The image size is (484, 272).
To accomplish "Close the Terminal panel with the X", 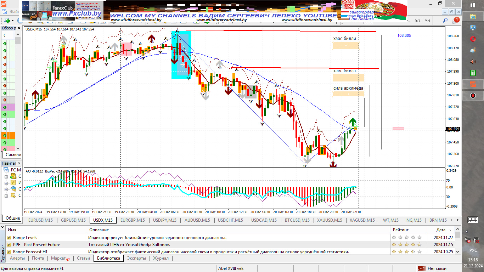I will coord(3,227).
